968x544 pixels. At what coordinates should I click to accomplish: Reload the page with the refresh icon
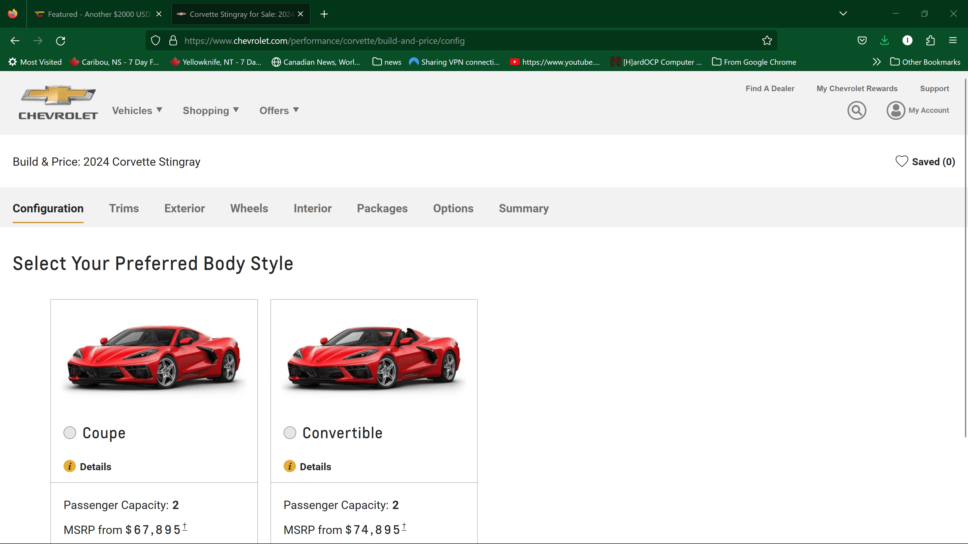[60, 41]
